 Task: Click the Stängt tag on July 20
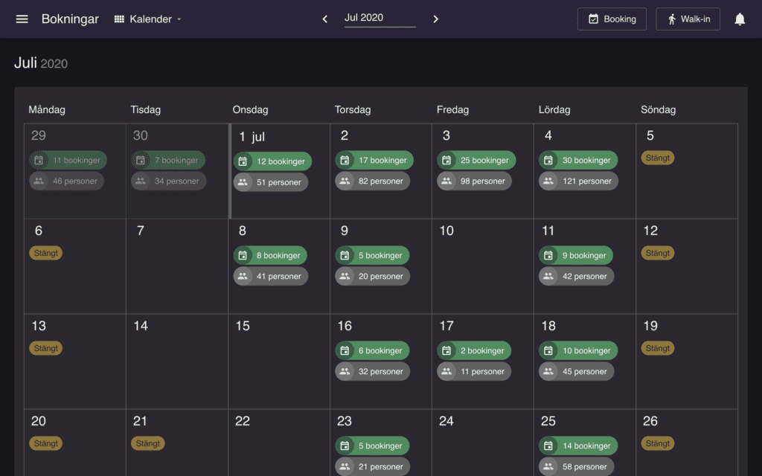(x=45, y=443)
